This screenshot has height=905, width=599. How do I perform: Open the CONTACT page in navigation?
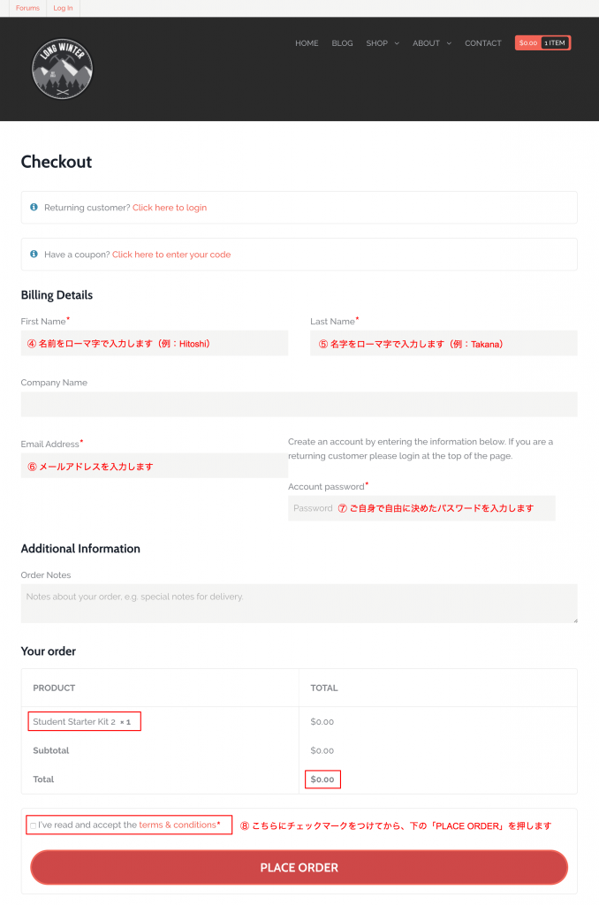coord(483,43)
